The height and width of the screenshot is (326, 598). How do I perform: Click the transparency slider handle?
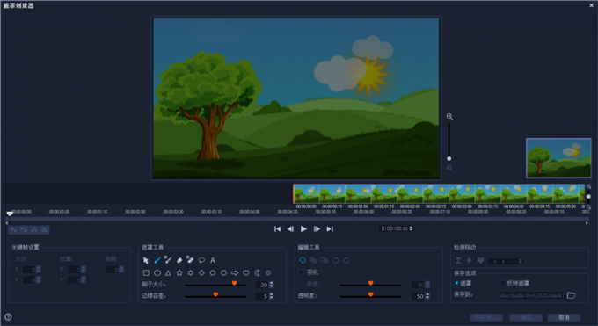[370, 294]
